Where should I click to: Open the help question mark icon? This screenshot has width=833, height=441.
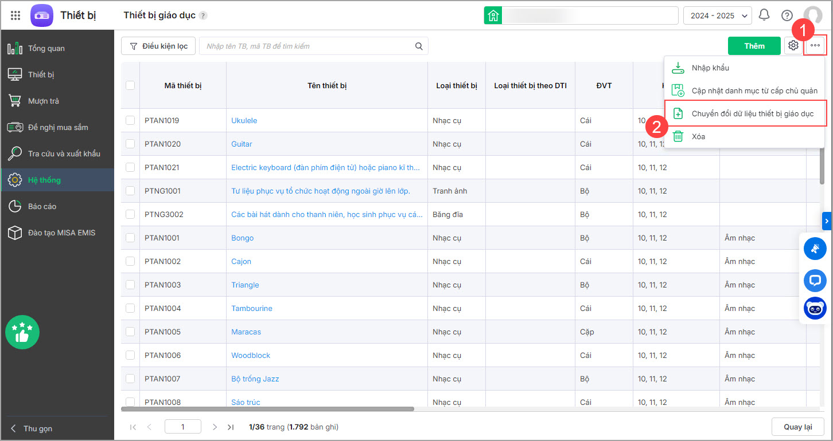(787, 15)
